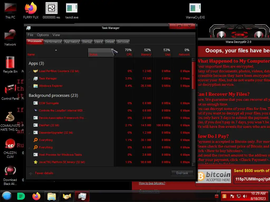The image size is (270, 202).
Task: Select the 00000000.res file icon
Action: tap(51, 11)
